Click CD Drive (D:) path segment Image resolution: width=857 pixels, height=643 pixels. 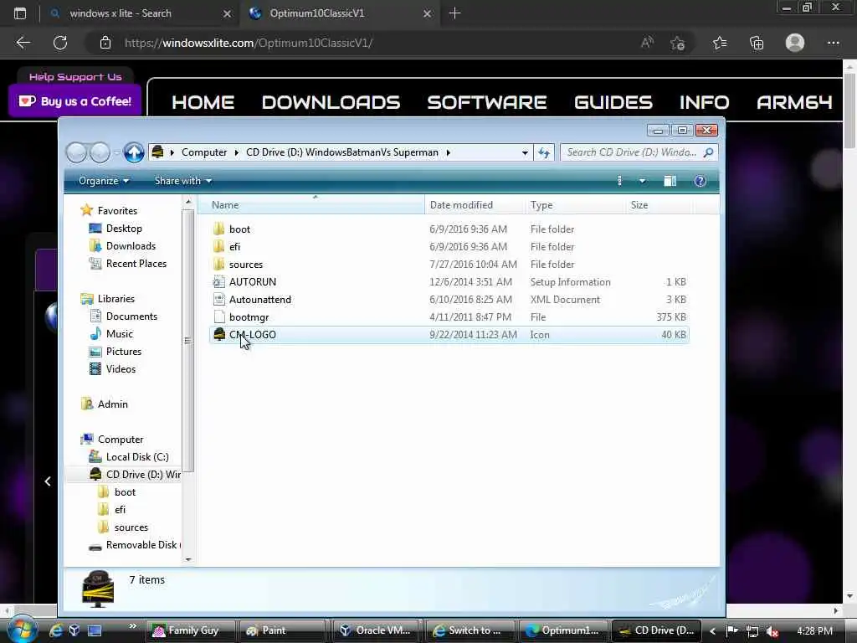click(342, 152)
